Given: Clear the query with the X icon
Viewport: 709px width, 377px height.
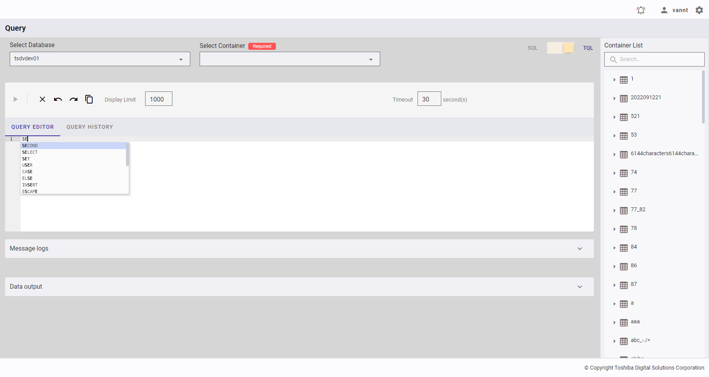Looking at the screenshot, I should point(42,100).
